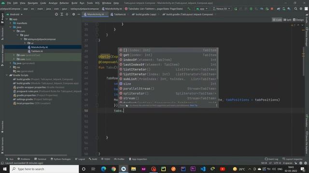Click the Search Everywhere magnifier icon
Image resolution: width=309 pixels, height=173 pixels.
point(296,9)
